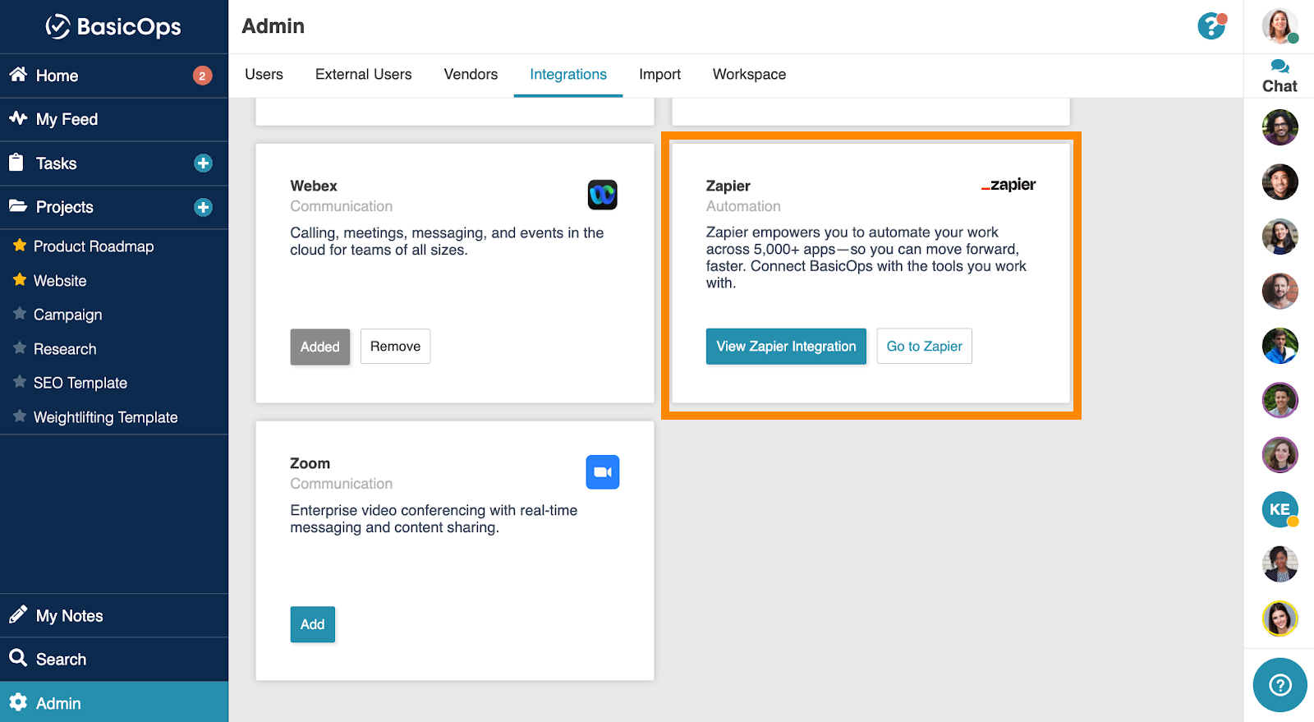Add a new task with the plus icon

pyautogui.click(x=203, y=163)
